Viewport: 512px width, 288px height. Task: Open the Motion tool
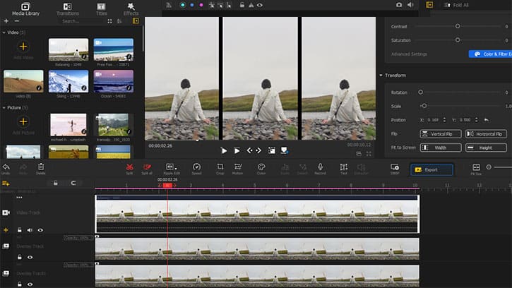[238, 167]
